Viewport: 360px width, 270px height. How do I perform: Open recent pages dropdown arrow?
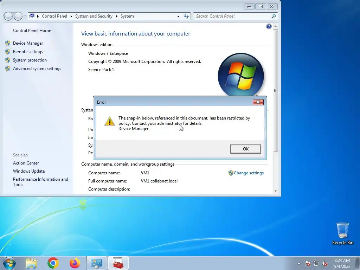click(x=25, y=16)
